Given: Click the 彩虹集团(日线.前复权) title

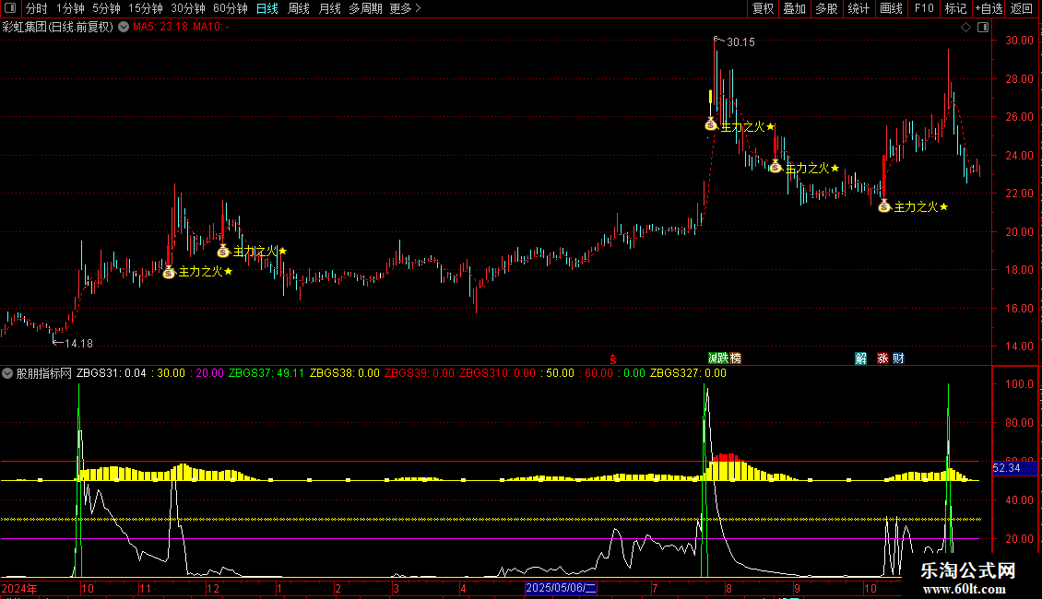Looking at the screenshot, I should [58, 28].
